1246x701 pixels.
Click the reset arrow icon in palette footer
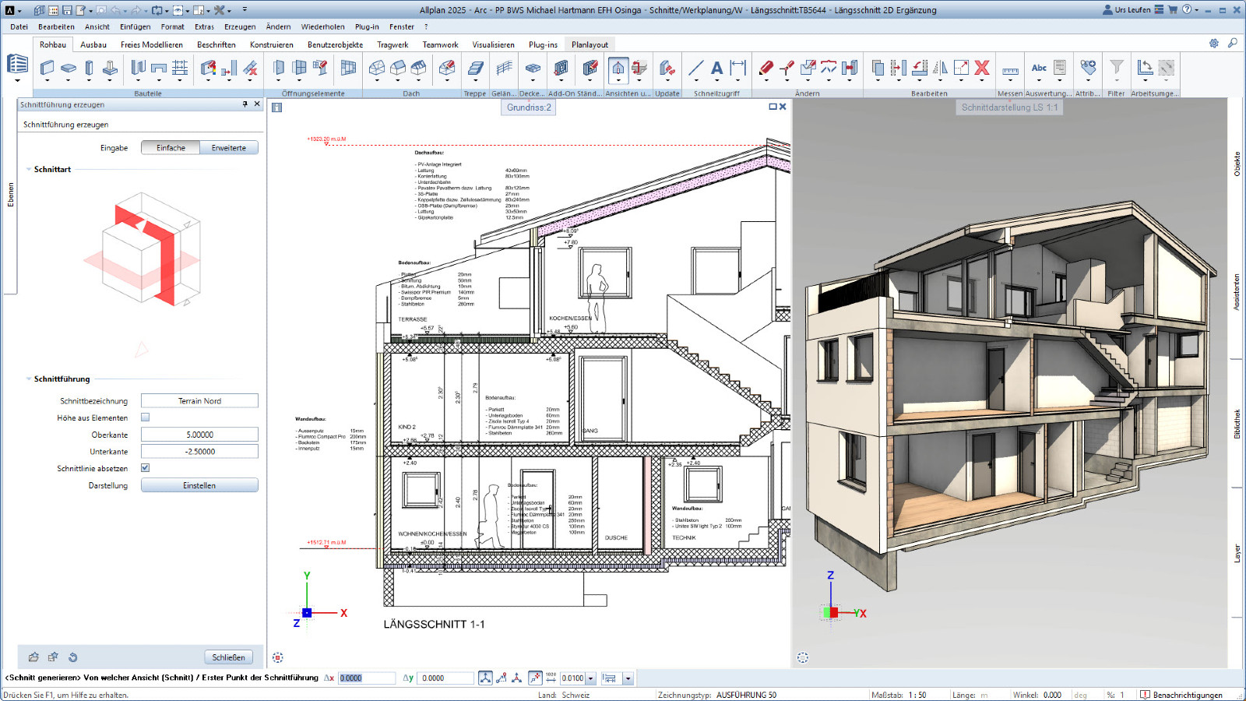72,657
